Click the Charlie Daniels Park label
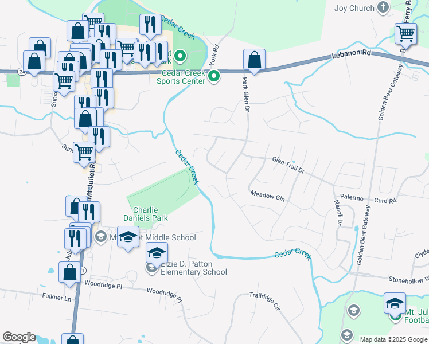The width and height of the screenshot is (429, 344). pos(145,214)
